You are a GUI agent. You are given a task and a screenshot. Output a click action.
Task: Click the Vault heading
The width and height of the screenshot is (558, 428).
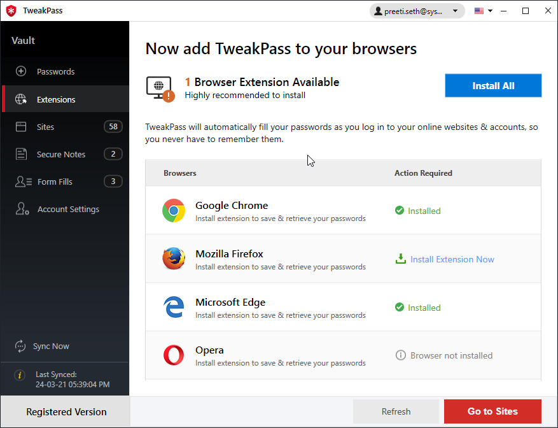23,39
